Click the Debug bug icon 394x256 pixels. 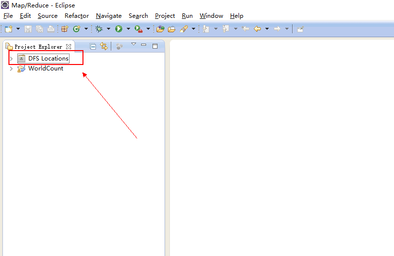coord(99,29)
